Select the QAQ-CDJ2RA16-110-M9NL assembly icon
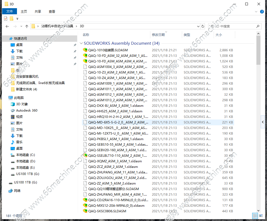The height and width of the screenshot is (221, 267). 85,200
